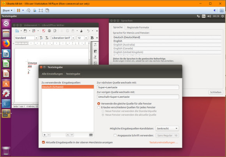The width and height of the screenshot is (226, 157).
Task: Open the Tastatureinstellungen link
Action: click(163, 143)
